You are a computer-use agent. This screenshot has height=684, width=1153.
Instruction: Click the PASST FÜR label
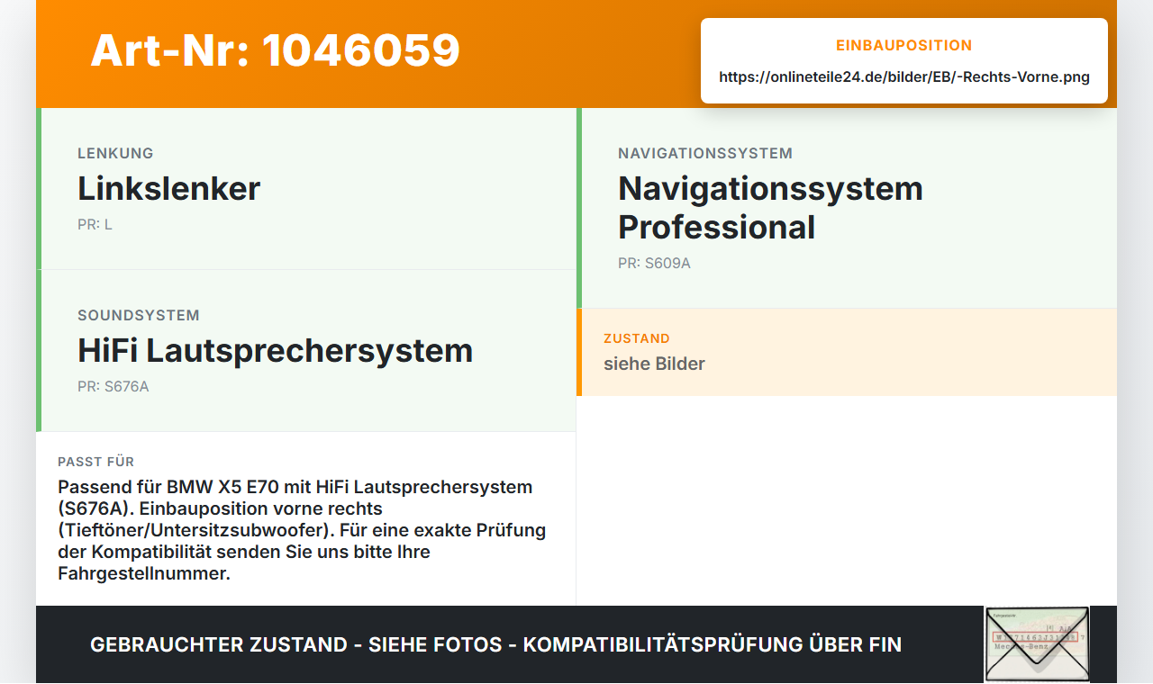96,462
